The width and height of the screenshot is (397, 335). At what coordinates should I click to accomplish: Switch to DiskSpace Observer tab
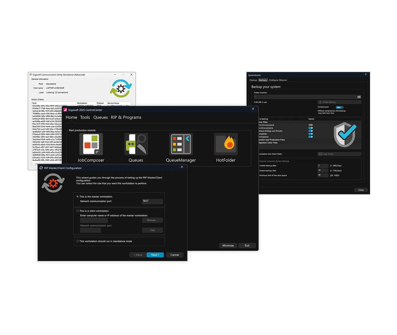[278, 80]
